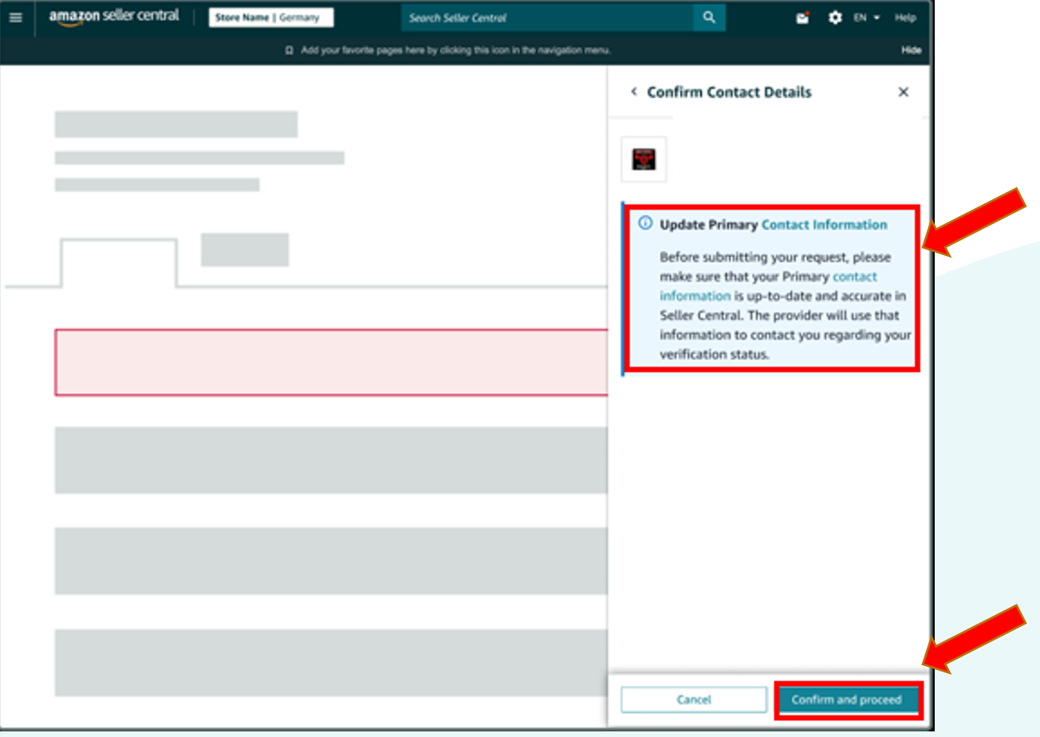
Task: Focus the Search Seller Central field
Action: pos(547,18)
